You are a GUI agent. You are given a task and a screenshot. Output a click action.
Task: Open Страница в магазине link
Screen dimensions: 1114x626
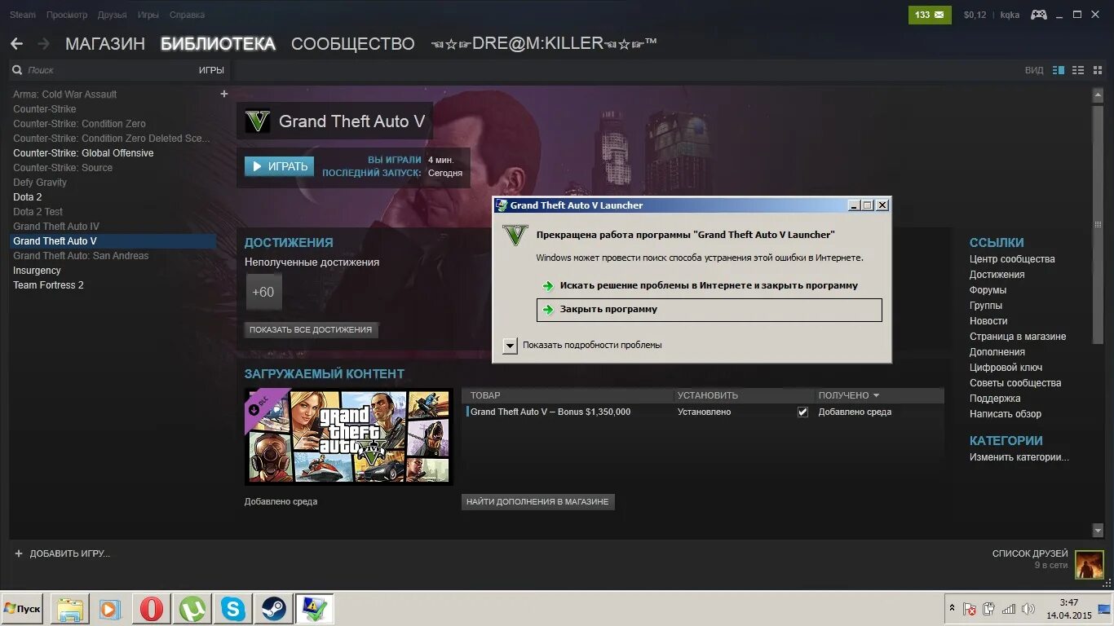coord(1018,337)
